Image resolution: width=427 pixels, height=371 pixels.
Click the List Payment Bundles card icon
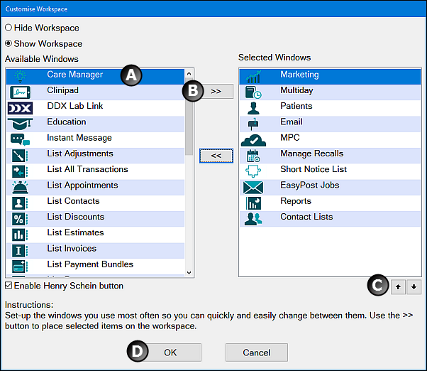coord(20,267)
